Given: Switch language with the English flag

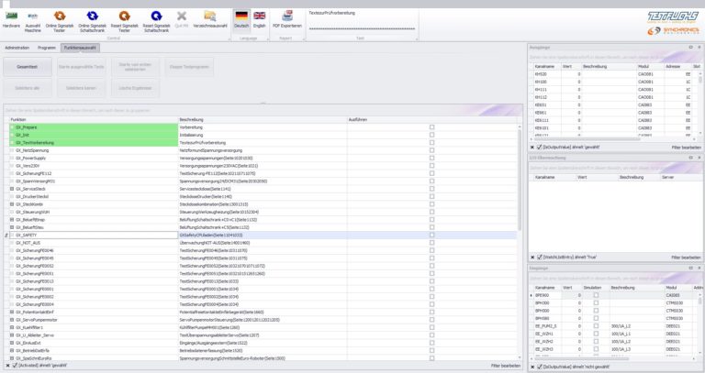Looking at the screenshot, I should click(261, 17).
